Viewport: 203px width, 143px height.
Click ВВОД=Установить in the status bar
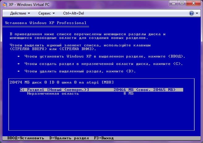tap(26, 138)
